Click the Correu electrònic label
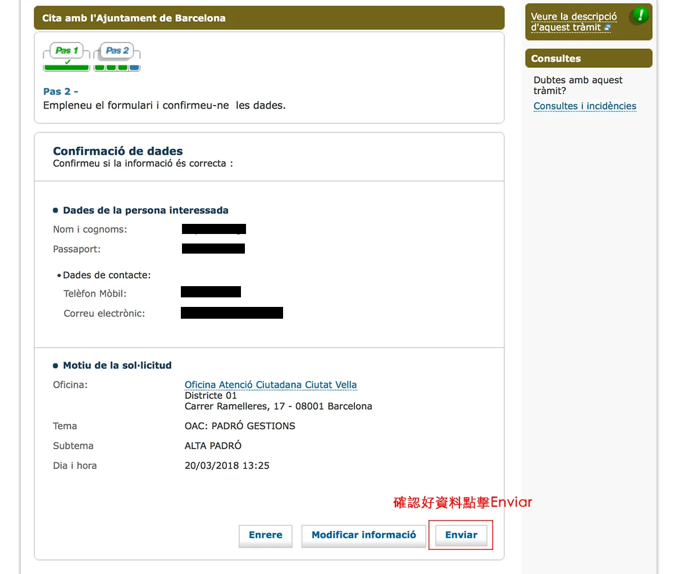This screenshot has width=674, height=574. (104, 313)
